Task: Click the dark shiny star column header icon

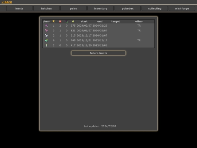Action: point(67,22)
